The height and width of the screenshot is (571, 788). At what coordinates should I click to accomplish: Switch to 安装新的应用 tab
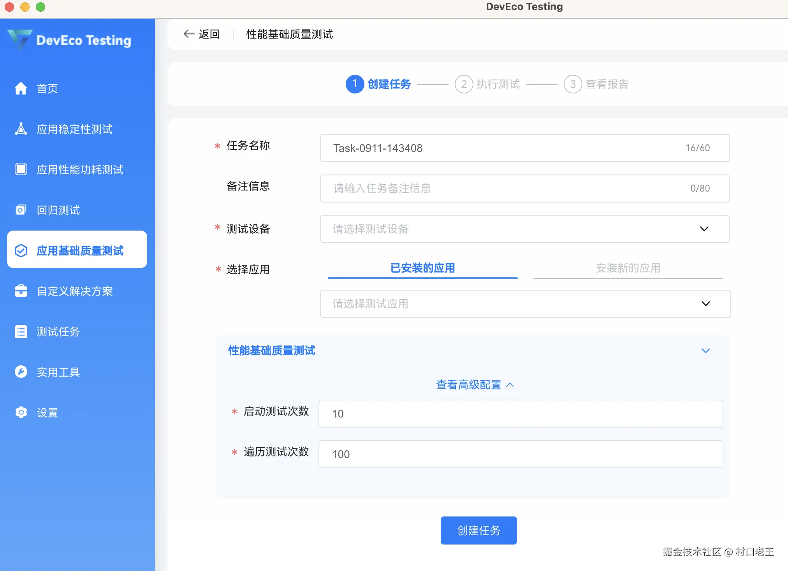pos(628,268)
